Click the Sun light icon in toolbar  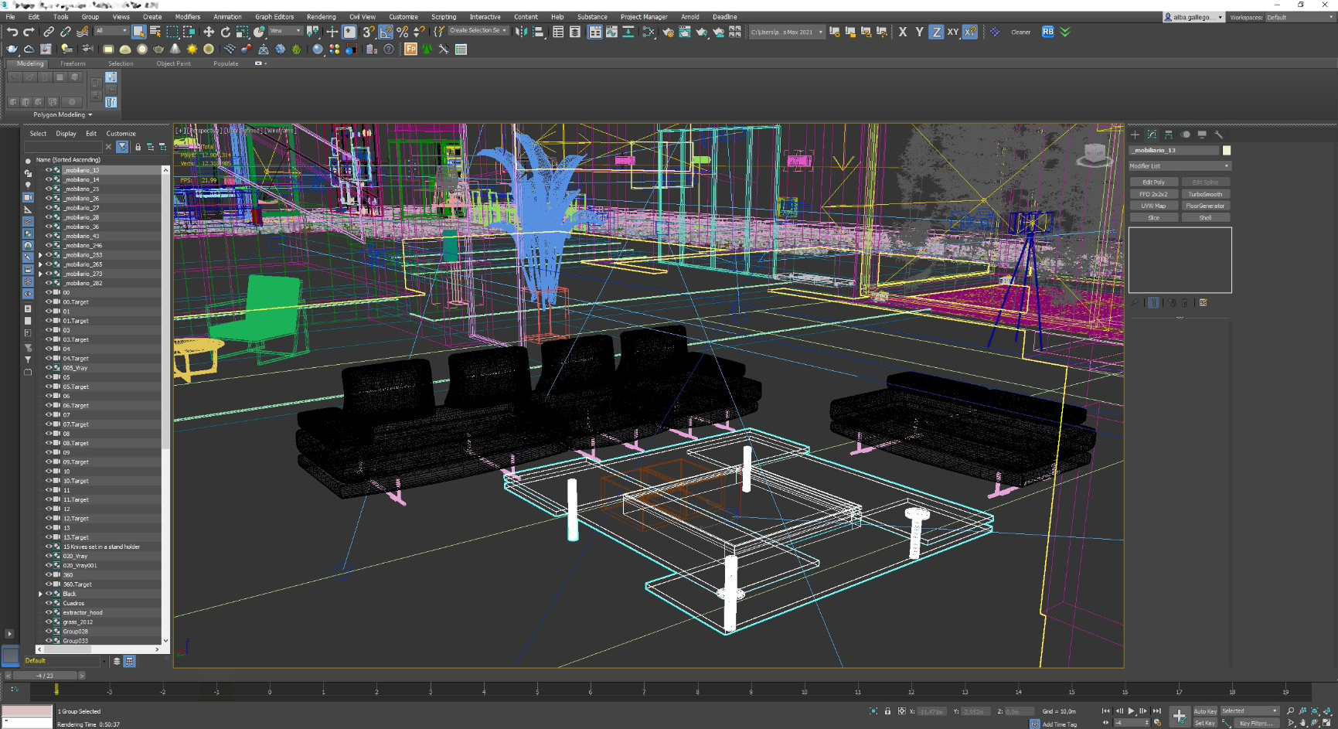pyautogui.click(x=192, y=49)
